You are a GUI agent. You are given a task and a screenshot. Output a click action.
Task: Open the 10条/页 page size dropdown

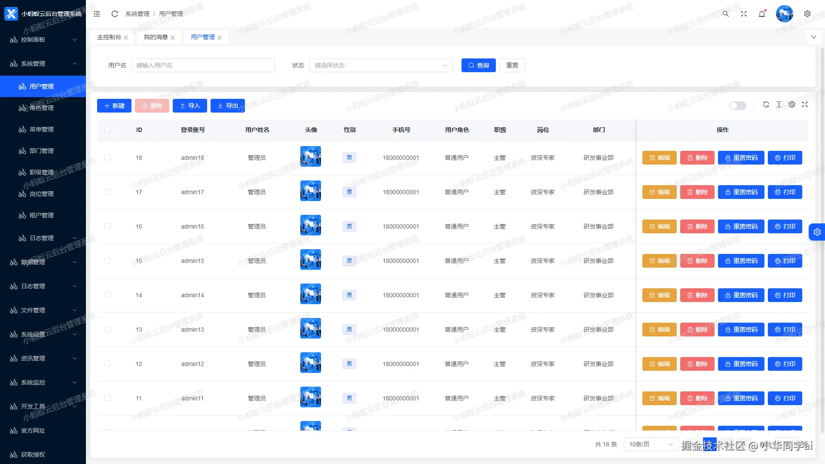click(x=651, y=444)
